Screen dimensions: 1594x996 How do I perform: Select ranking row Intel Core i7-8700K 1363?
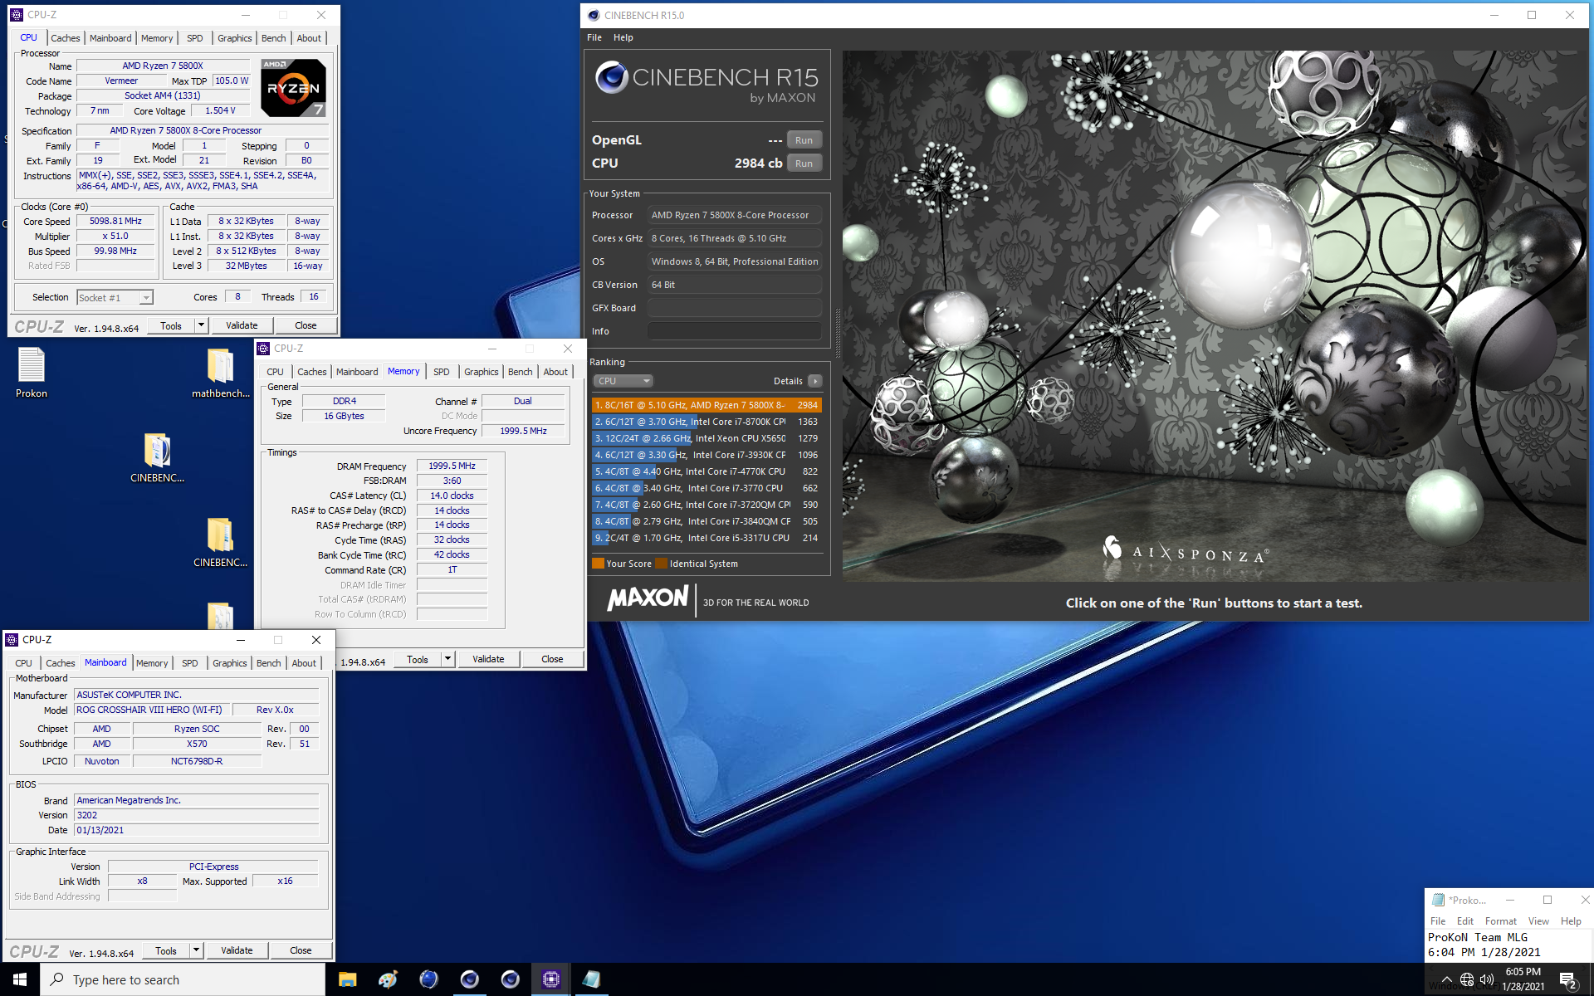pyautogui.click(x=707, y=422)
